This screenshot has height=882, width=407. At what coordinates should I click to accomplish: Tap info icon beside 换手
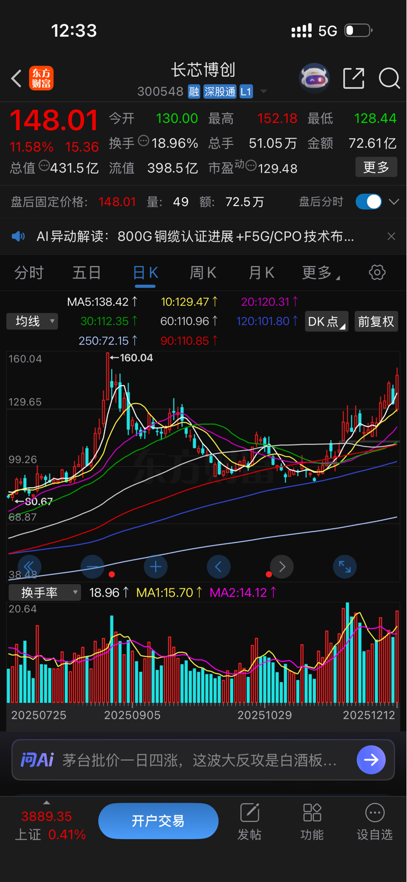pyautogui.click(x=143, y=141)
